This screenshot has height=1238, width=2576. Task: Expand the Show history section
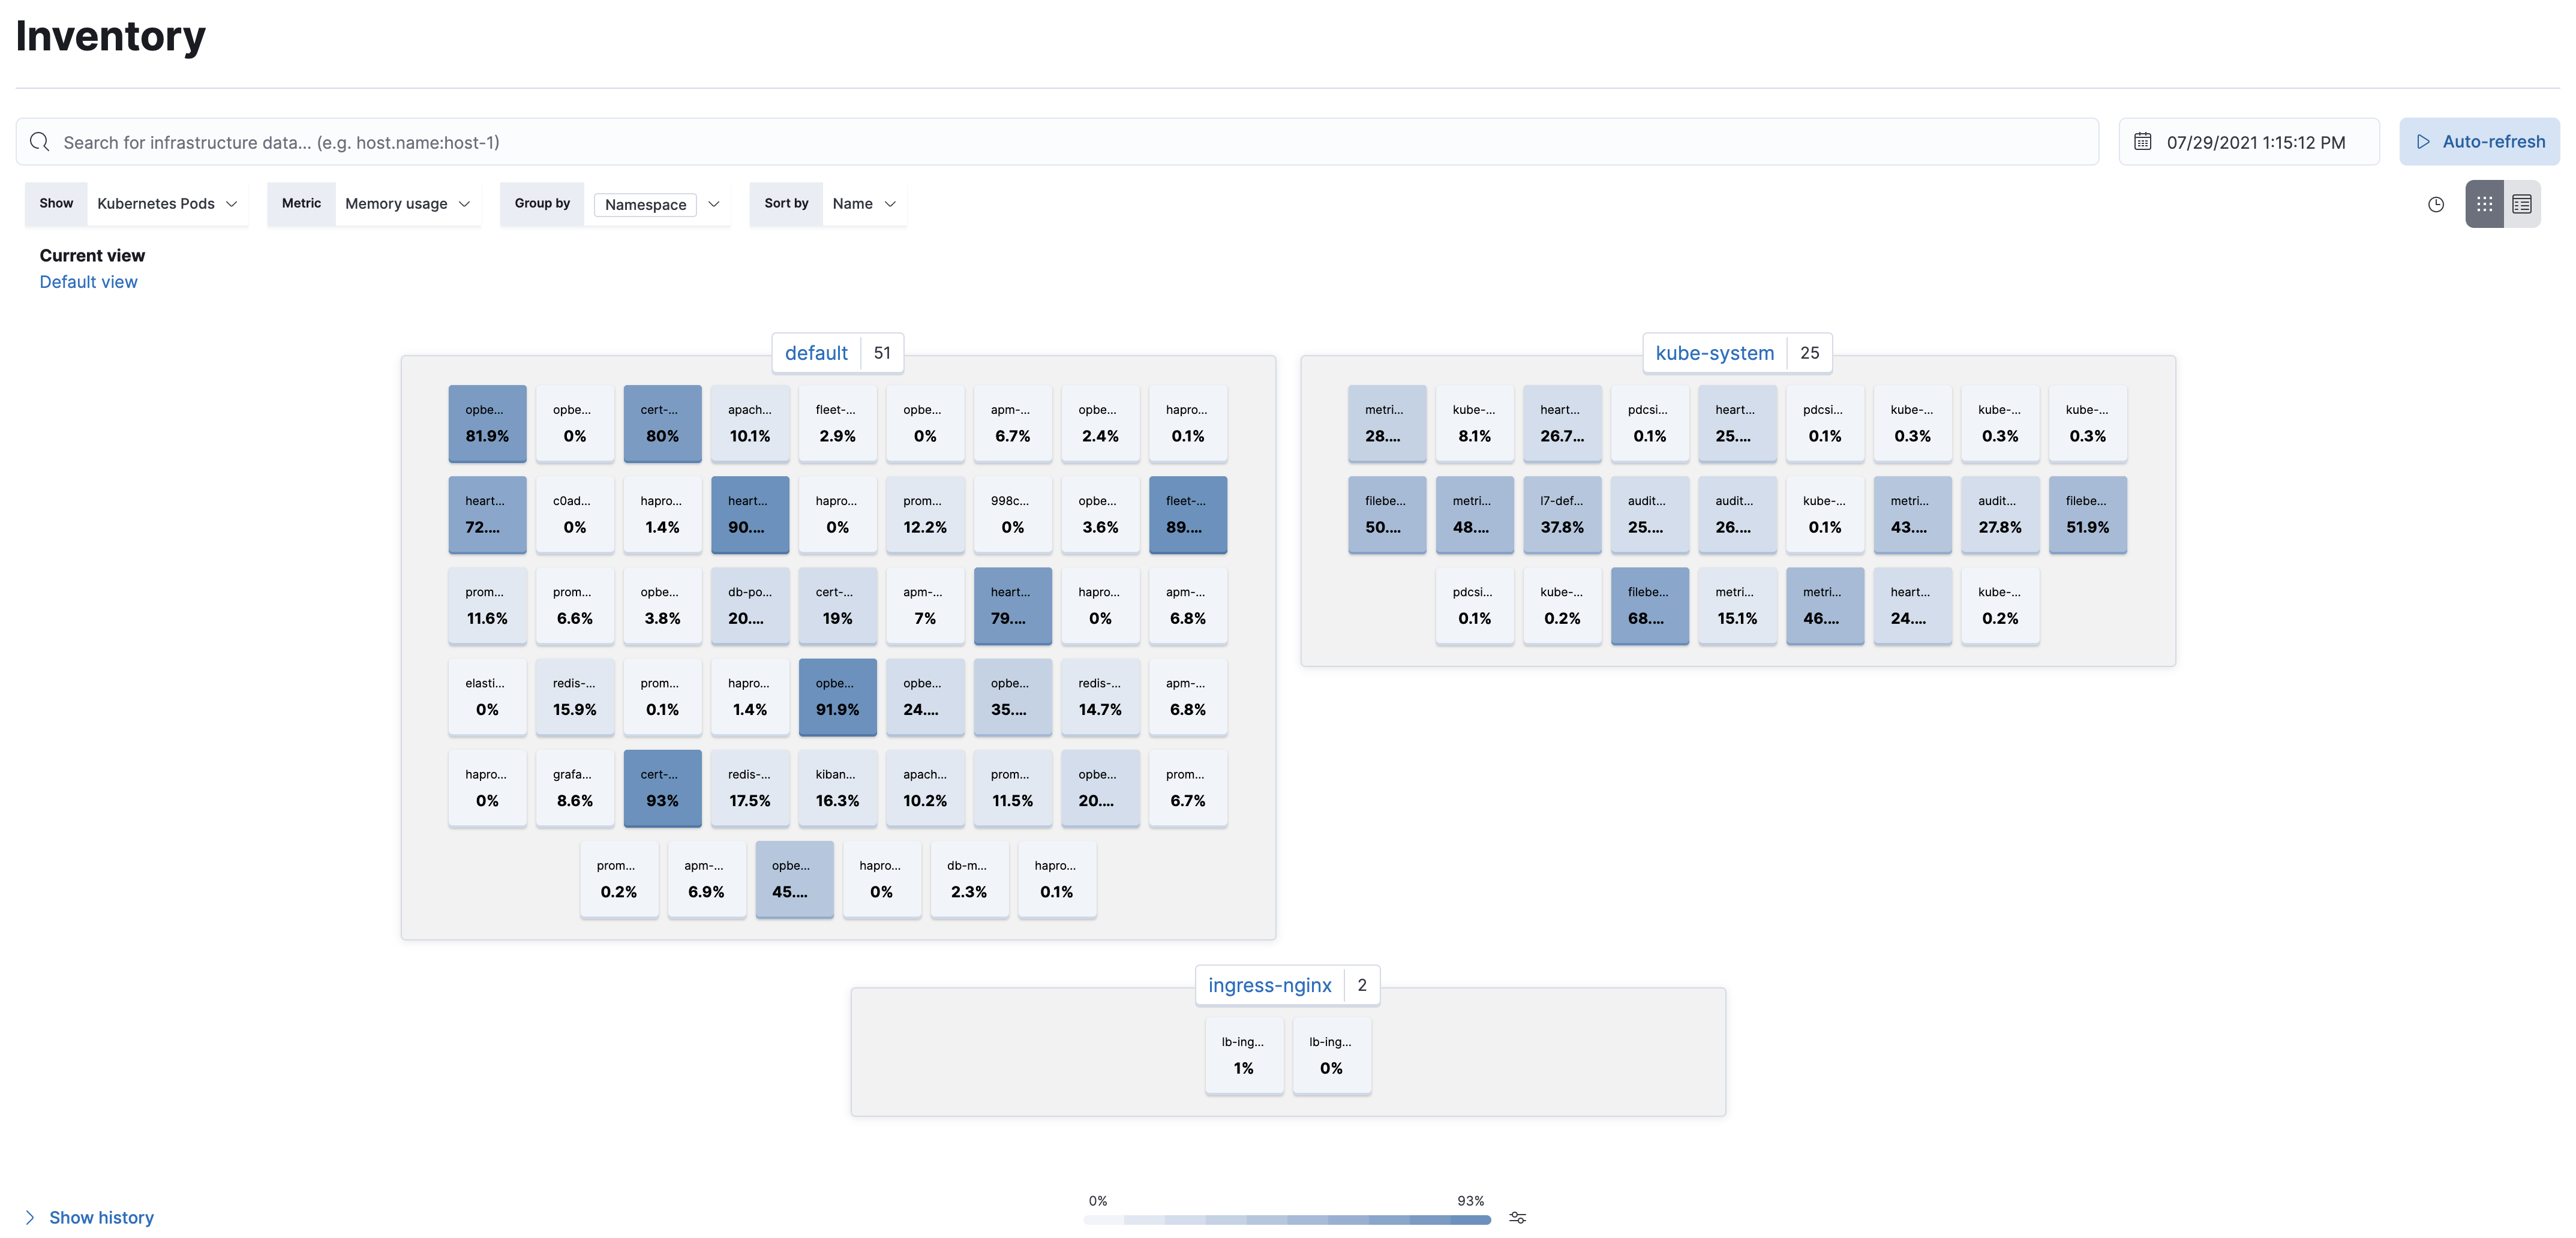(x=100, y=1217)
